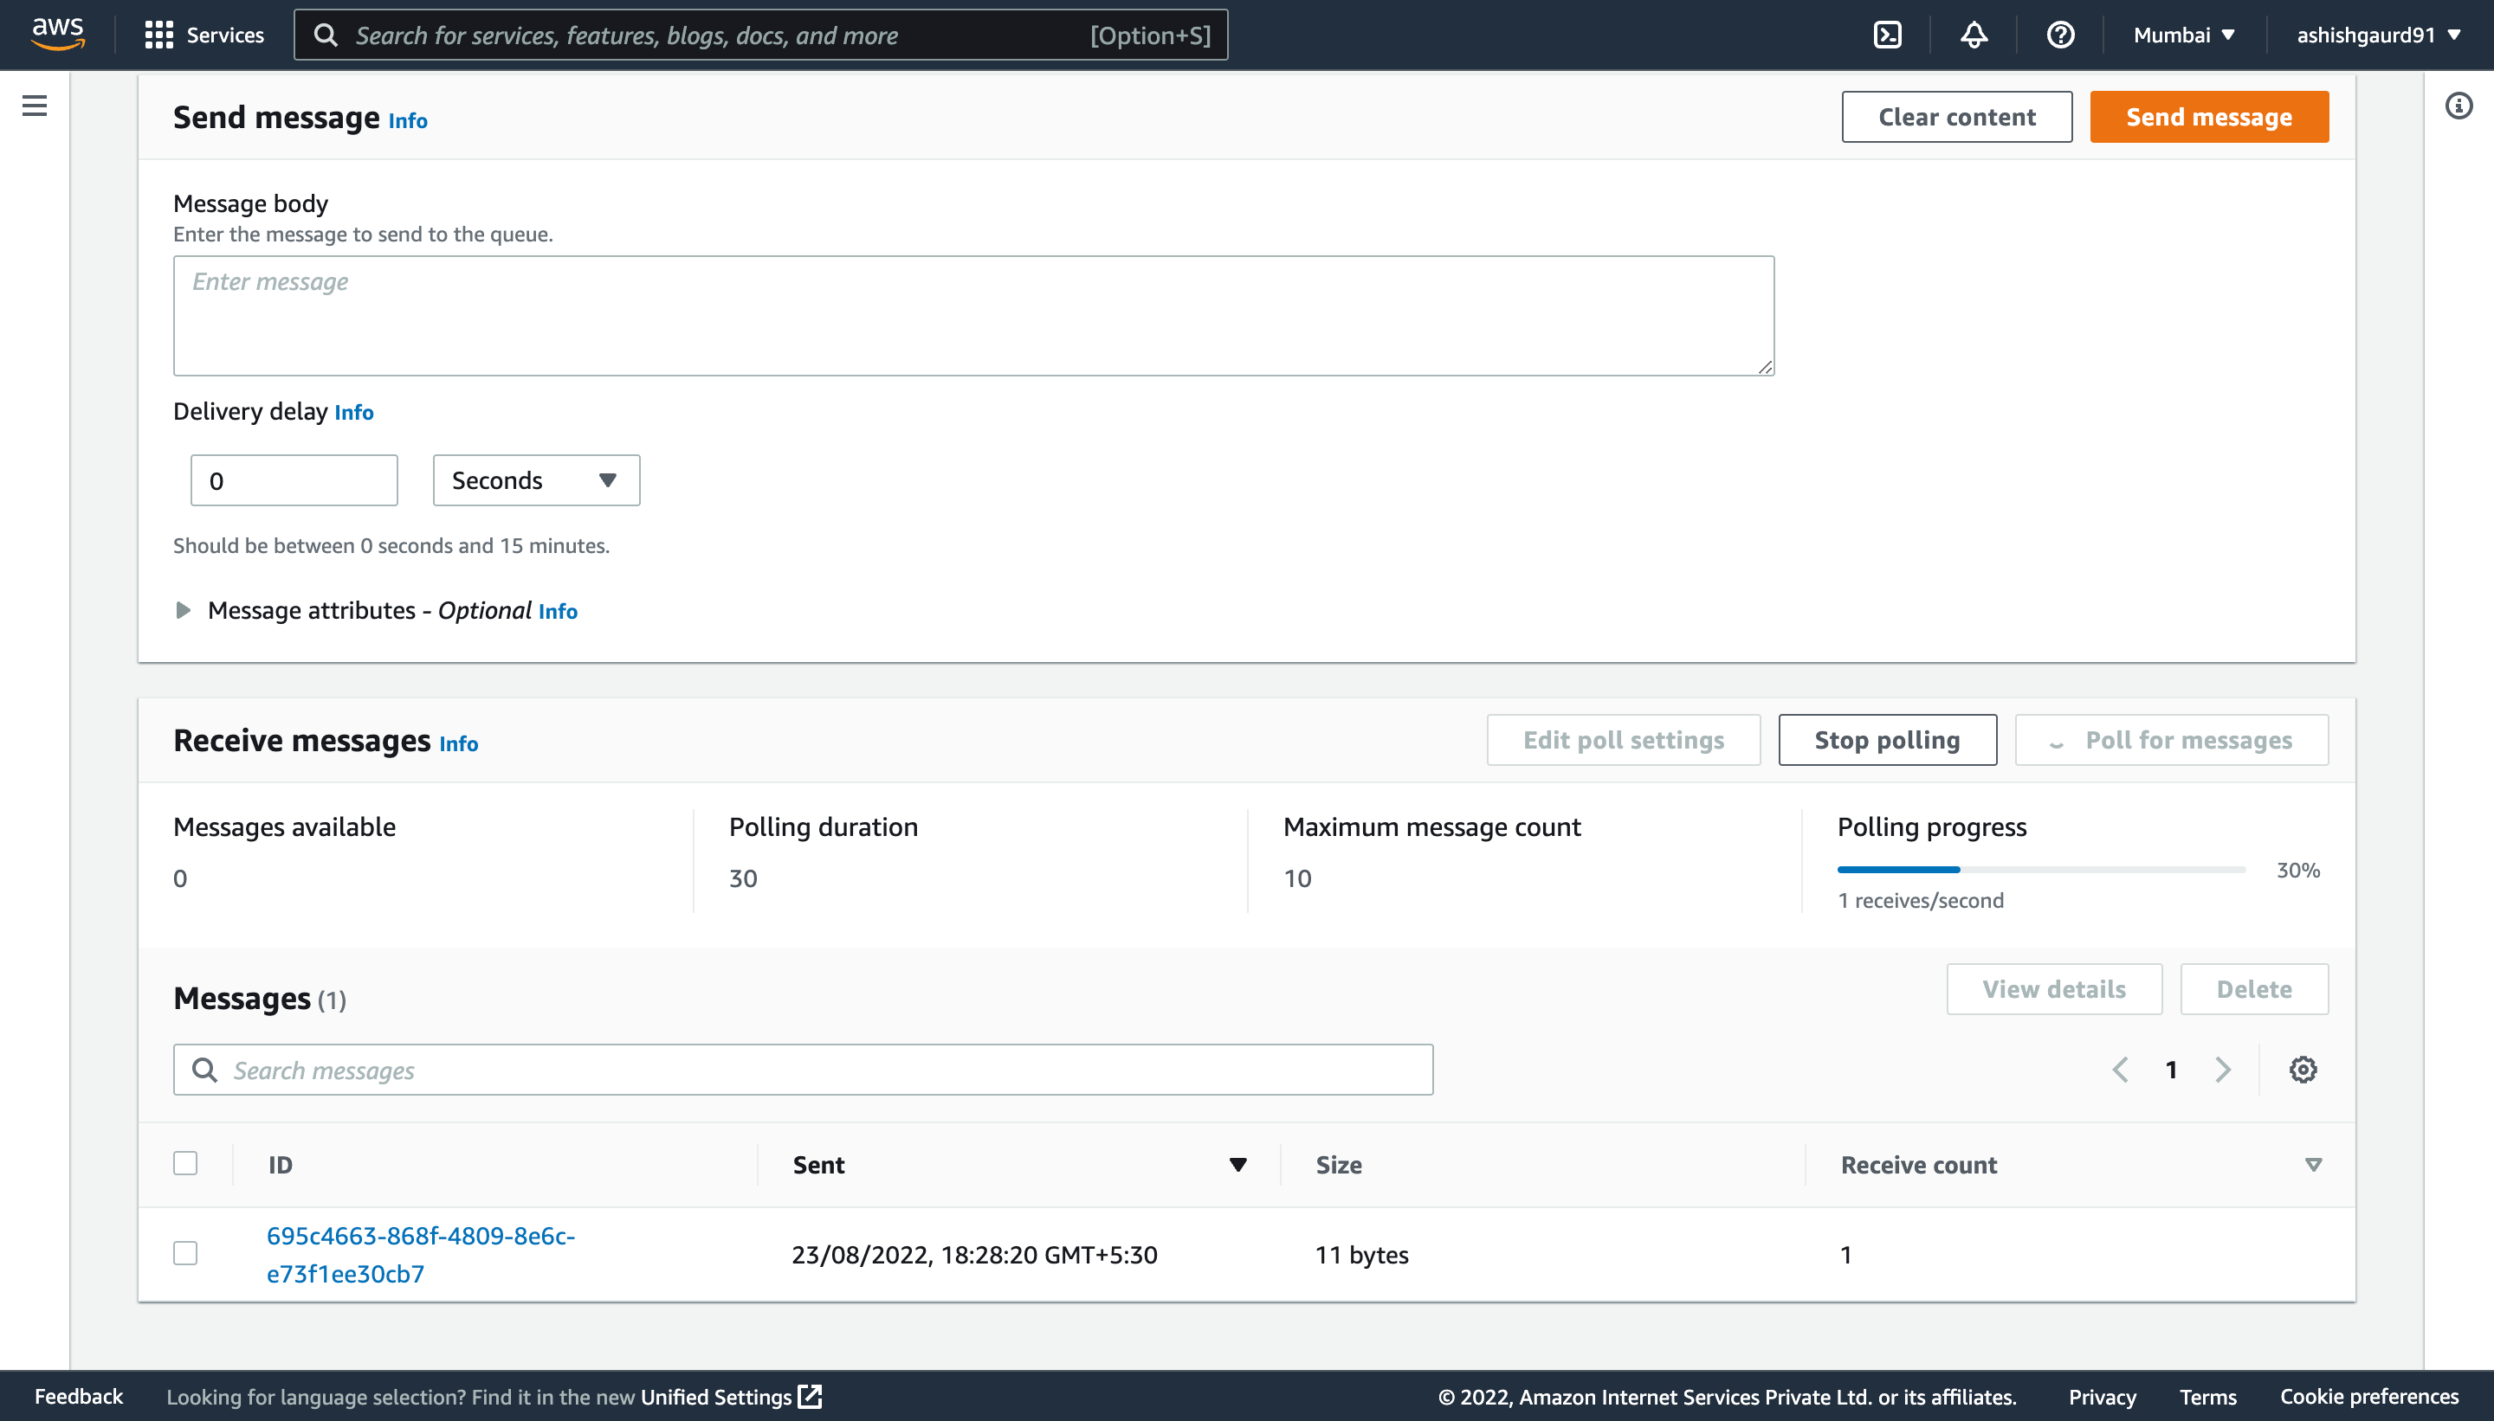The height and width of the screenshot is (1421, 2494).
Task: Open the Seconds delay unit dropdown
Action: [536, 480]
